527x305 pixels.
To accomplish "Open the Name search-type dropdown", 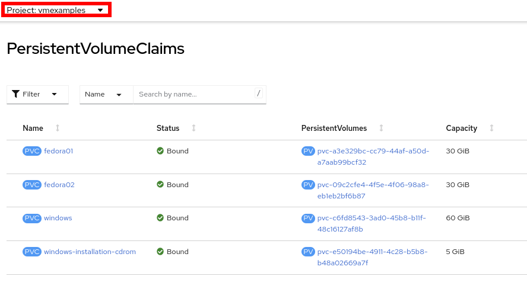I will tap(106, 94).
